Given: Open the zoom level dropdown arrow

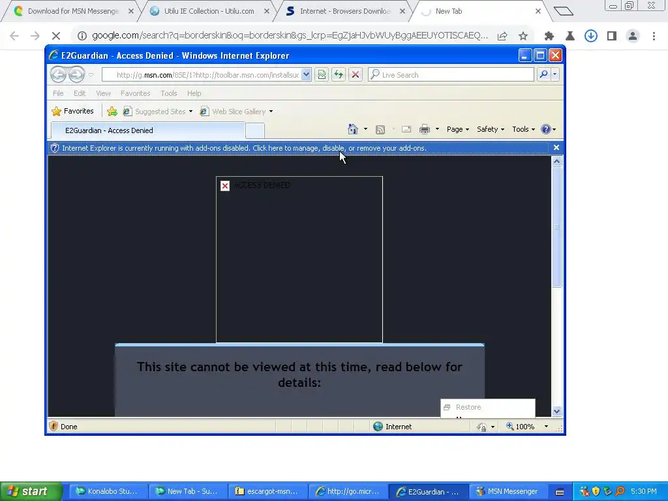Looking at the screenshot, I should [x=546, y=426].
